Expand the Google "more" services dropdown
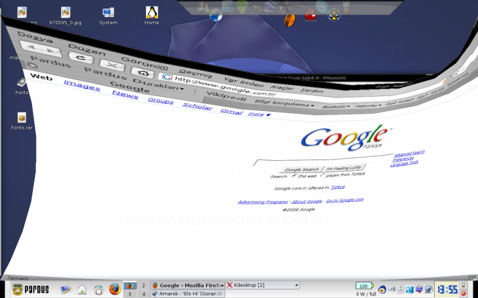Image resolution: width=478 pixels, height=298 pixels. pos(257,114)
